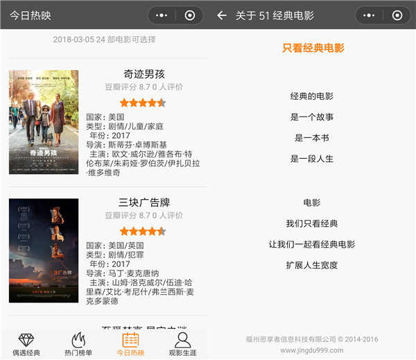The image size is (416, 360).
Task: Select the 今日热映 calendar icon
Action: [130, 339]
